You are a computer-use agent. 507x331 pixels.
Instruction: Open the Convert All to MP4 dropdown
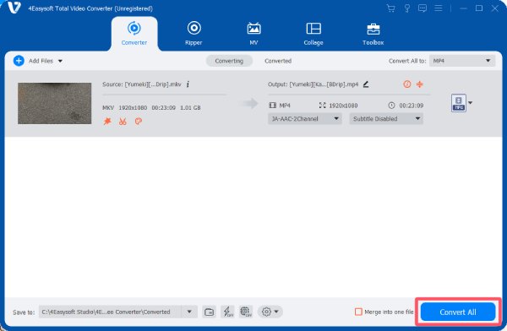pos(462,61)
